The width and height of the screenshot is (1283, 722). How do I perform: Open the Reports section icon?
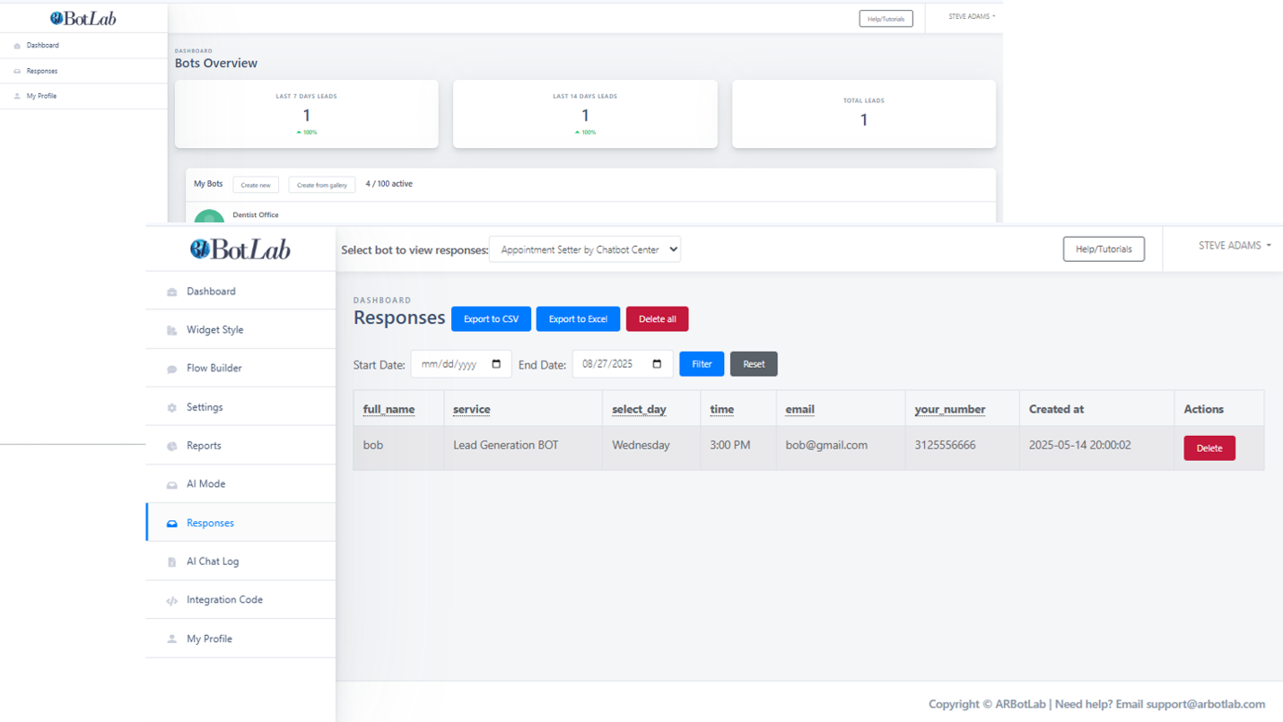point(171,445)
